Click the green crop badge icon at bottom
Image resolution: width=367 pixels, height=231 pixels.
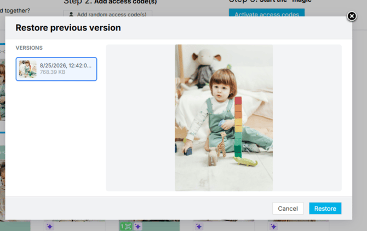[x=126, y=226]
